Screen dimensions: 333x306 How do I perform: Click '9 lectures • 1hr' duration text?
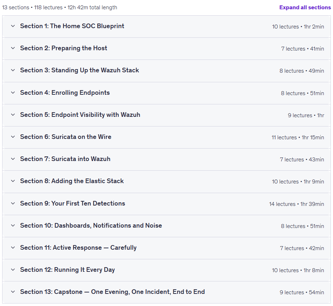click(306, 115)
